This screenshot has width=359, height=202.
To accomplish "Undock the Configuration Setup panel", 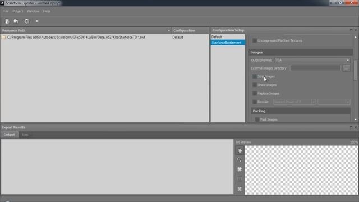I will click(351, 30).
